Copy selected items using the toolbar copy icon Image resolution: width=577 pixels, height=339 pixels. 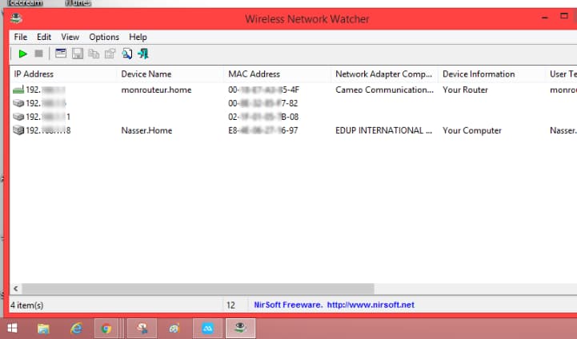94,54
